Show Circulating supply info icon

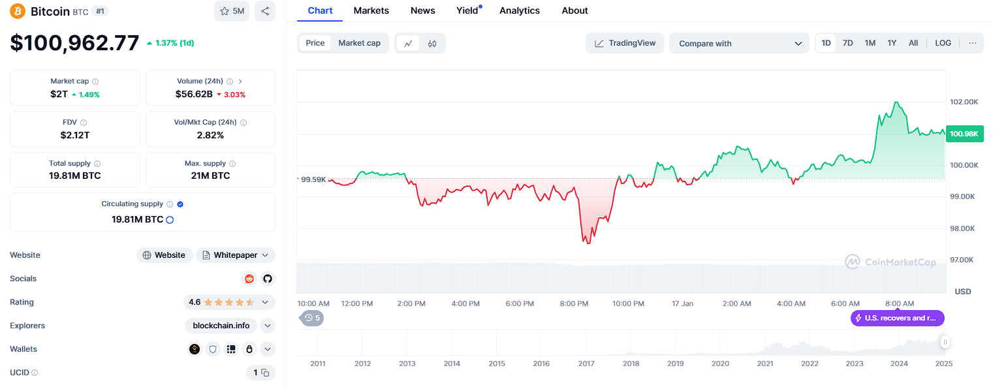[x=170, y=204]
